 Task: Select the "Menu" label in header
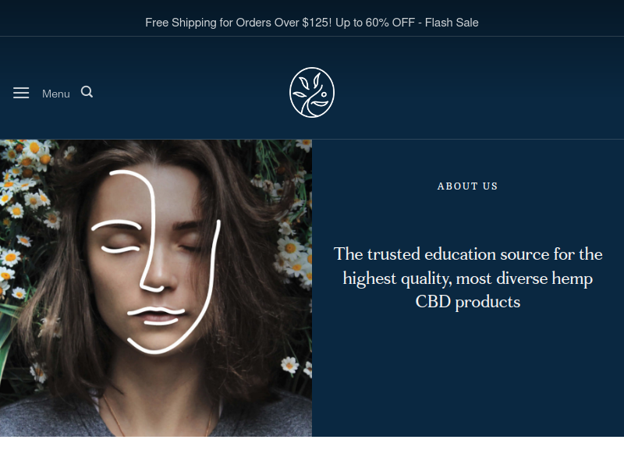56,94
